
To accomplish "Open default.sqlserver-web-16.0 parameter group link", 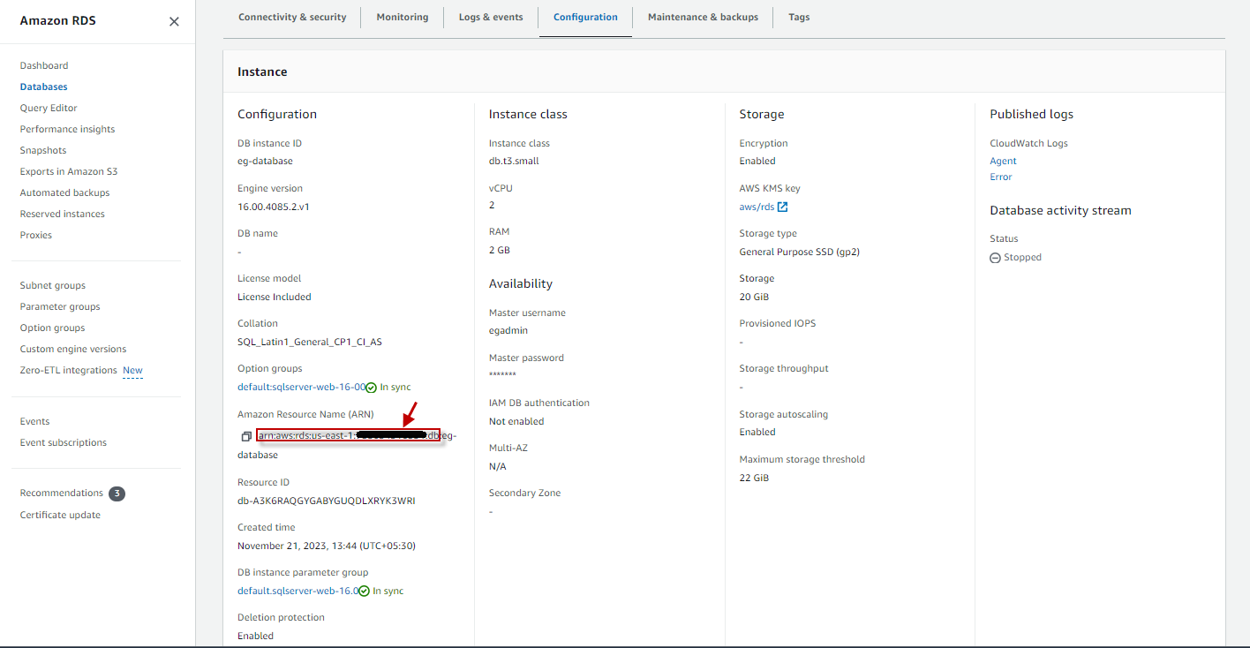I will coord(297,591).
